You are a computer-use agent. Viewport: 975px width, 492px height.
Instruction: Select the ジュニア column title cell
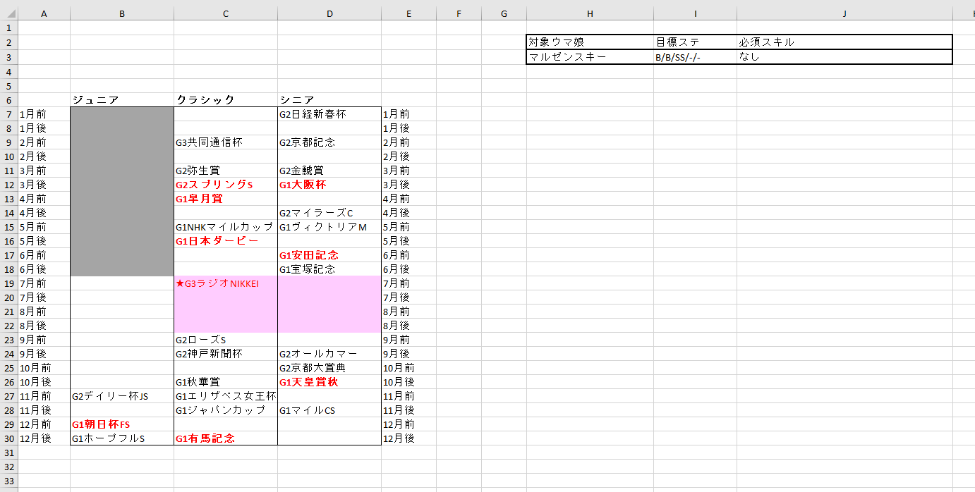pos(121,100)
